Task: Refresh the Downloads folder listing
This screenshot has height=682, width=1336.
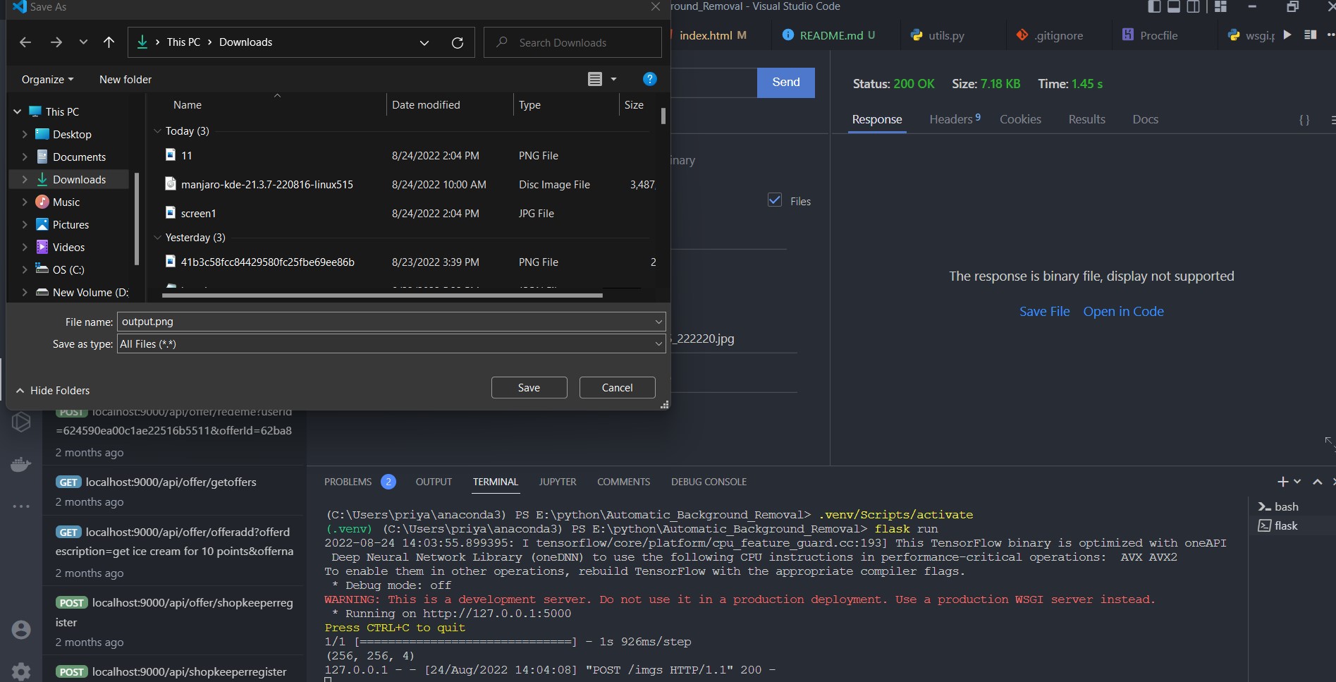Action: pos(457,42)
